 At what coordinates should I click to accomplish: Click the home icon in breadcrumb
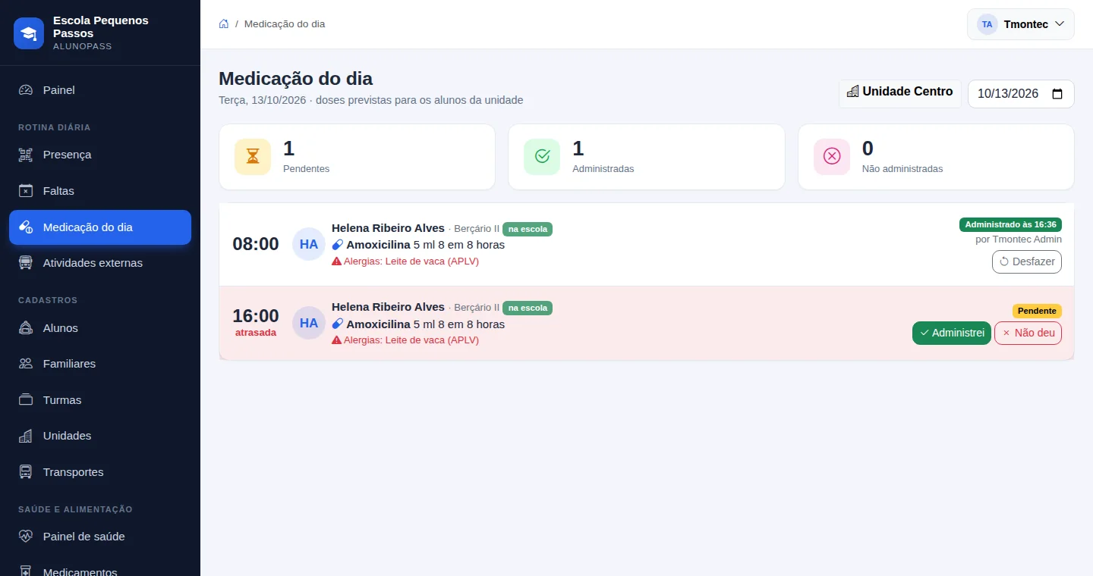coord(224,23)
